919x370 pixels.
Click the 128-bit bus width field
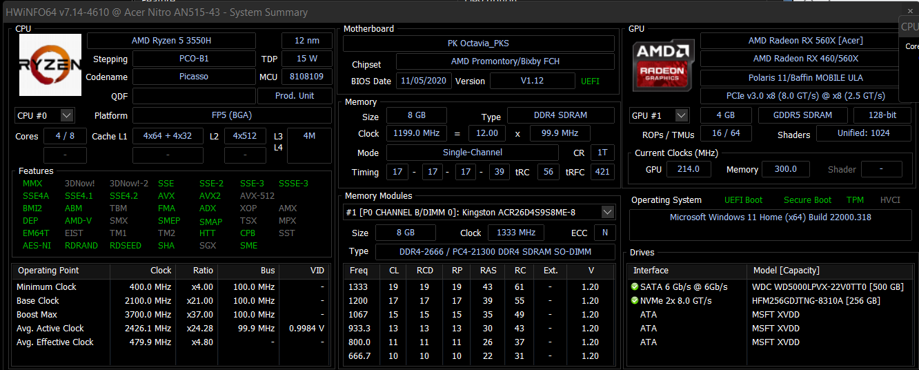pyautogui.click(x=882, y=115)
